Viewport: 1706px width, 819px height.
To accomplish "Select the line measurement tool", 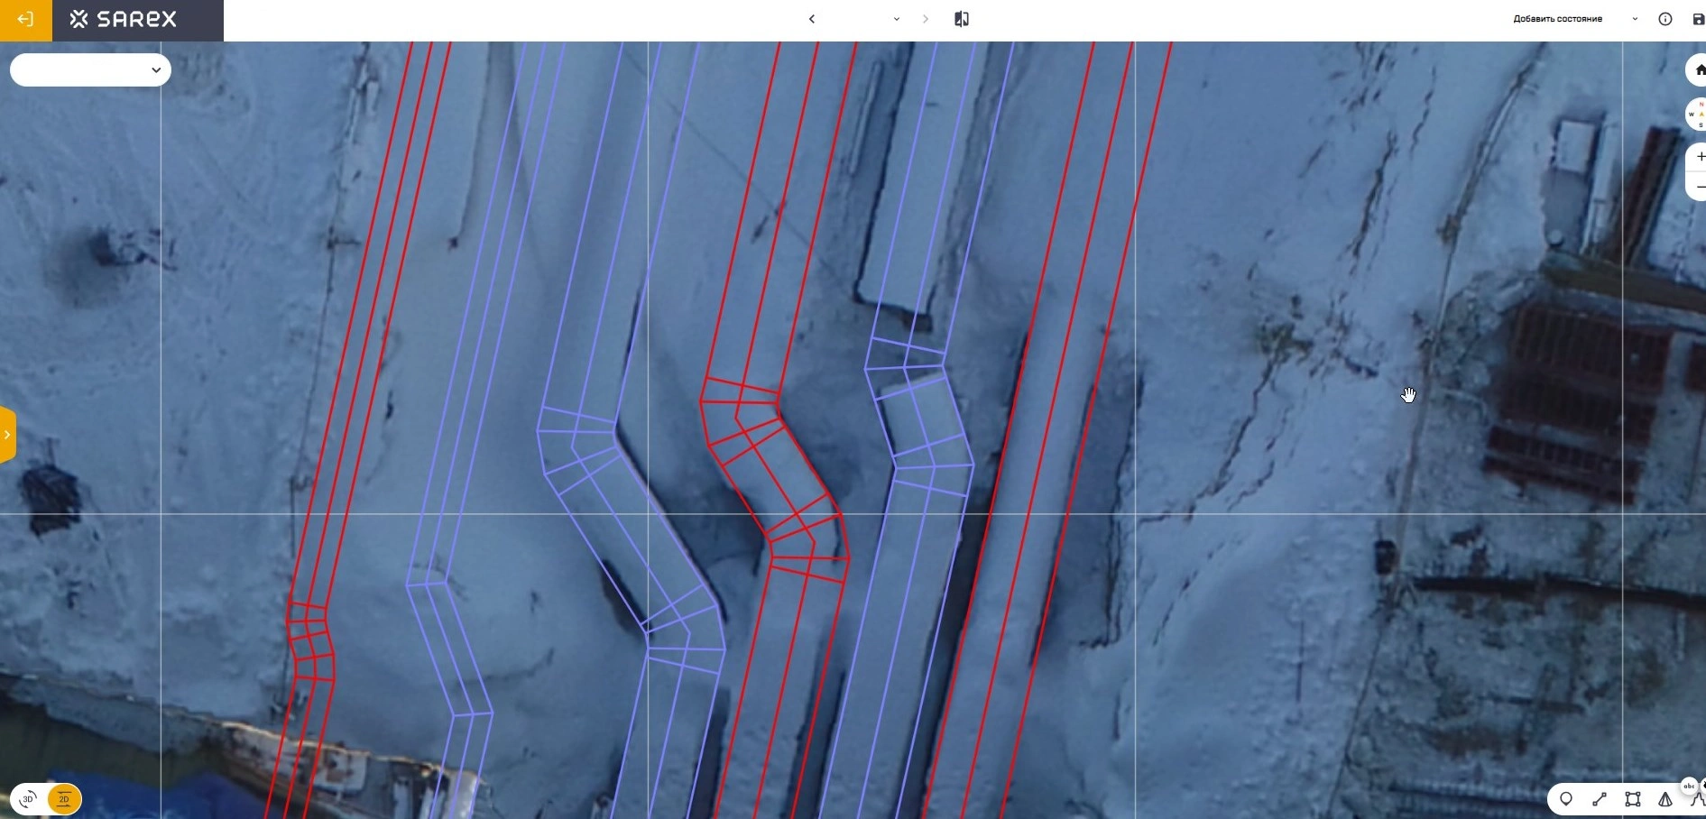I will [1600, 799].
